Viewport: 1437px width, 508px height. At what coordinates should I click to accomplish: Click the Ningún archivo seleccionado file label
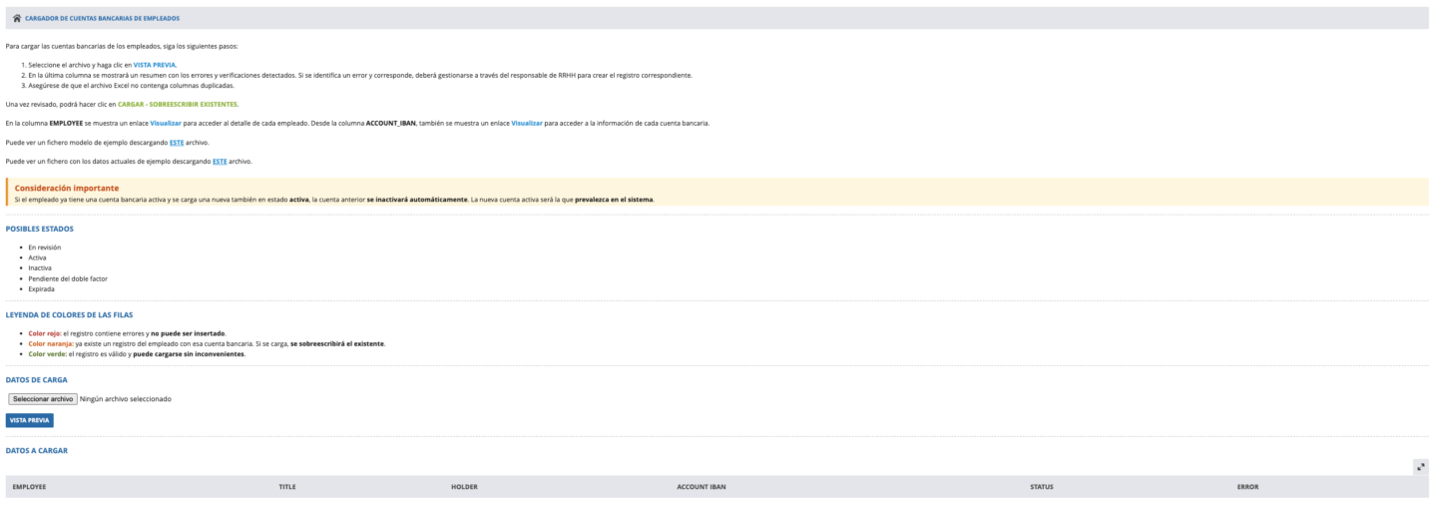125,399
